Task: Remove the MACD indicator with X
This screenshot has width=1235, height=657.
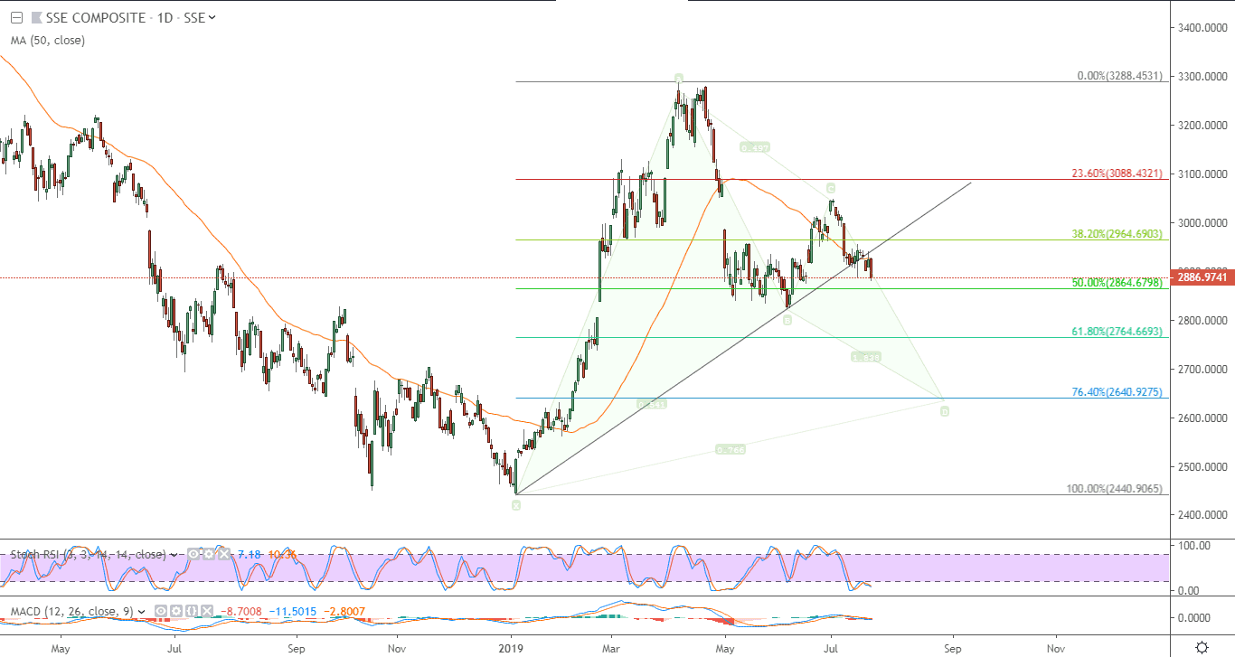Action: pyautogui.click(x=207, y=611)
